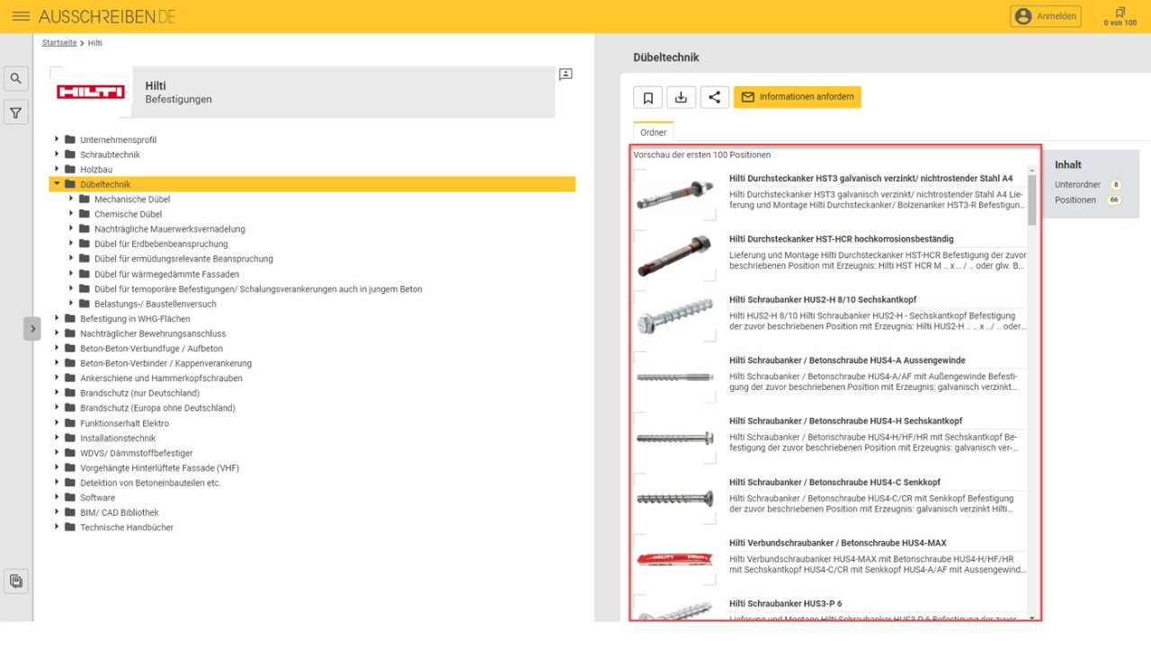Open the 0 von 100 positions list

point(1119,15)
